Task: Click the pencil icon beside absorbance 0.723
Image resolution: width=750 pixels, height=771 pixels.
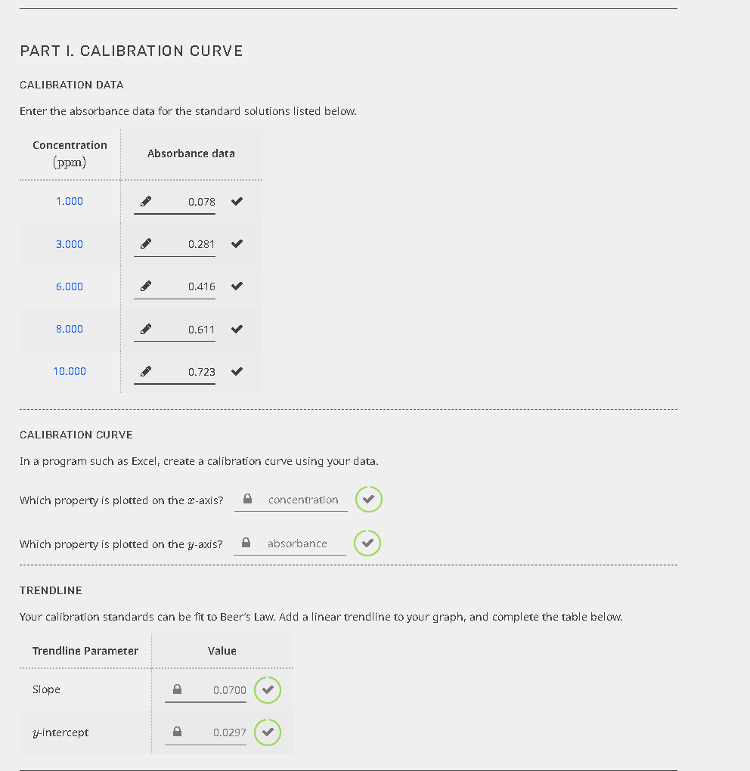Action: (146, 371)
